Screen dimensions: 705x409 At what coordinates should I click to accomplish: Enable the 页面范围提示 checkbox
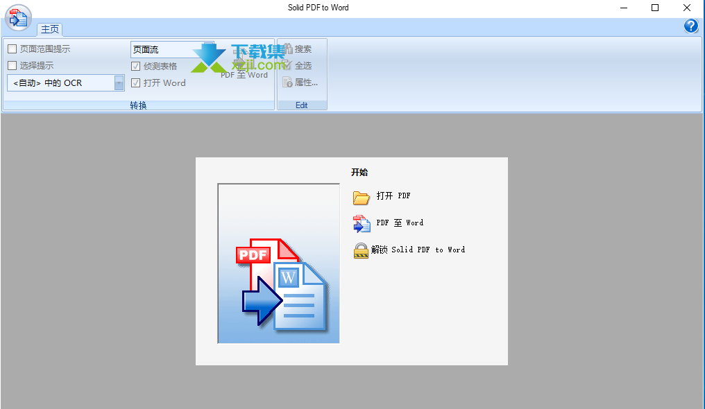12,49
